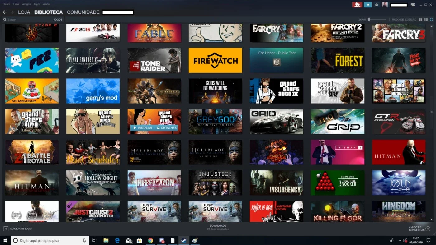Open the Amigos menu
This screenshot has height=245, width=436.
26,4
